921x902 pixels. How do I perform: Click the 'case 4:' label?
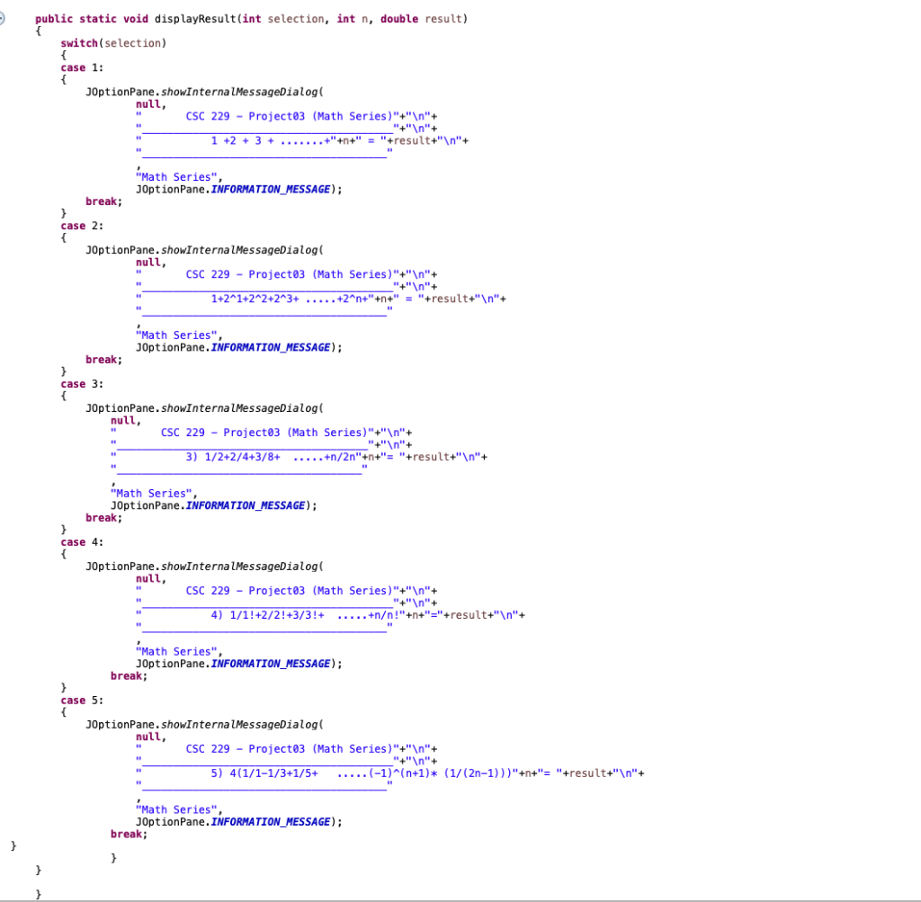[82, 542]
